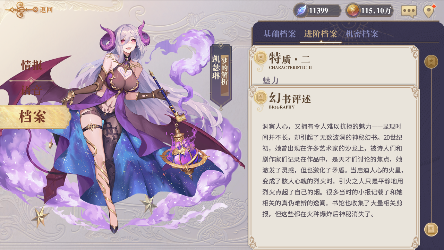
Task: Expand the 幻书评述 biography section header
Action: click(333, 100)
